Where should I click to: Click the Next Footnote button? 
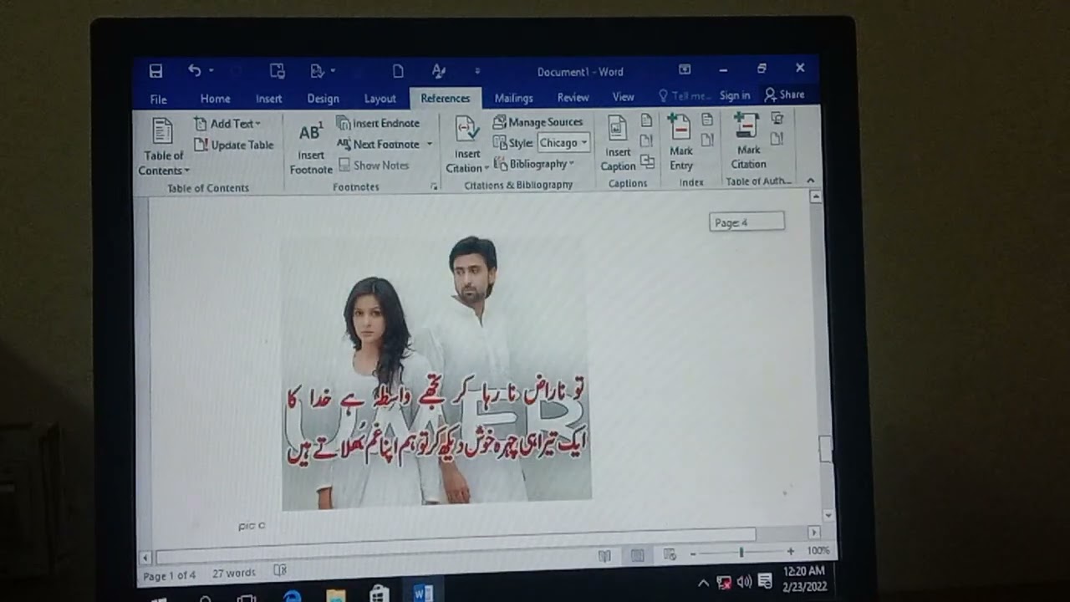[379, 144]
